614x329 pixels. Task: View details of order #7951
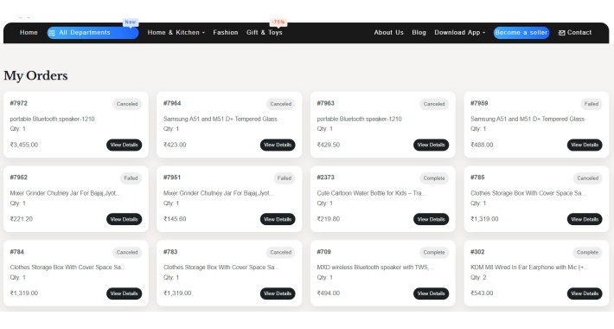click(x=278, y=219)
